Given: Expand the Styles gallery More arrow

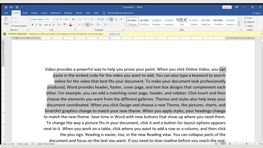Looking at the screenshot, I should [x=239, y=25].
